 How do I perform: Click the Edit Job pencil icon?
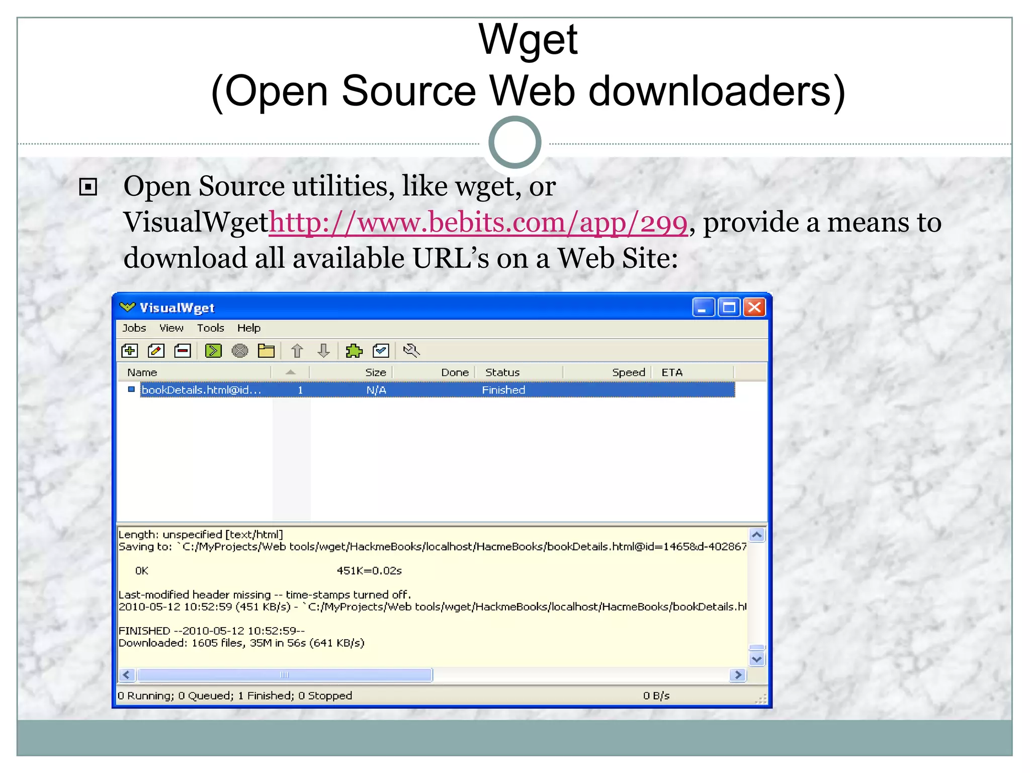[x=156, y=351]
